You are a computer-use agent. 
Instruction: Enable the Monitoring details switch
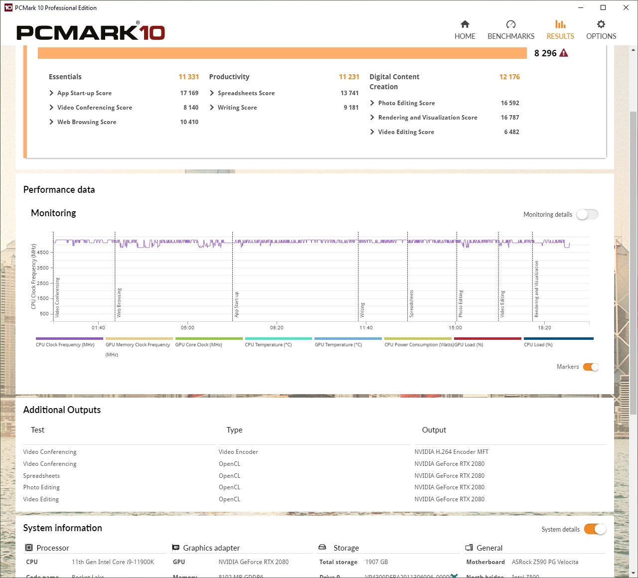click(587, 214)
